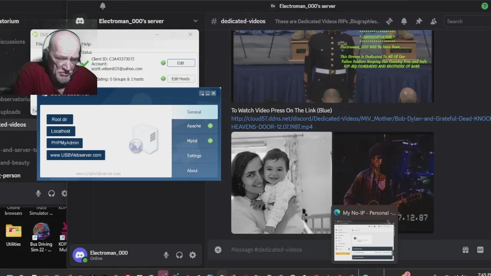Open the GIF picker
Viewport: 491px width, 276px height.
click(x=480, y=250)
